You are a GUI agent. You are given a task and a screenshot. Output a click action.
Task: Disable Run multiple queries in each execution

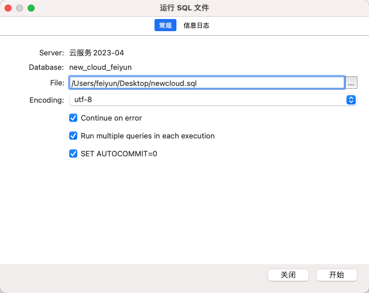pyautogui.click(x=73, y=136)
